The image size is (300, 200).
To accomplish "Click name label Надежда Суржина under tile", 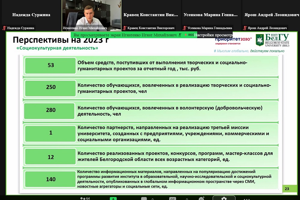I will pyautogui.click(x=21, y=28).
